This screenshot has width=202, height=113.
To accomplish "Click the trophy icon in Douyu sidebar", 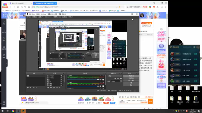I will pos(4,56).
